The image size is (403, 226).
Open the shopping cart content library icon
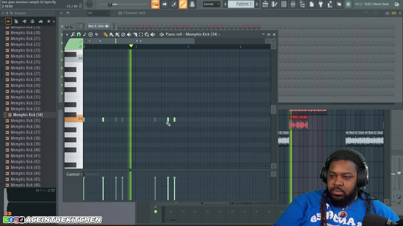[x=348, y=4]
